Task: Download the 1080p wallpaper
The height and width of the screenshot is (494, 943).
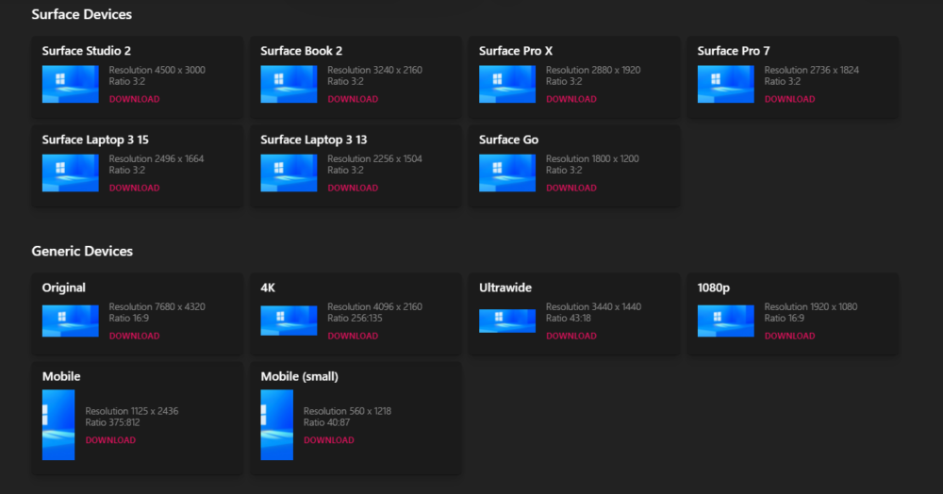Action: pos(789,336)
